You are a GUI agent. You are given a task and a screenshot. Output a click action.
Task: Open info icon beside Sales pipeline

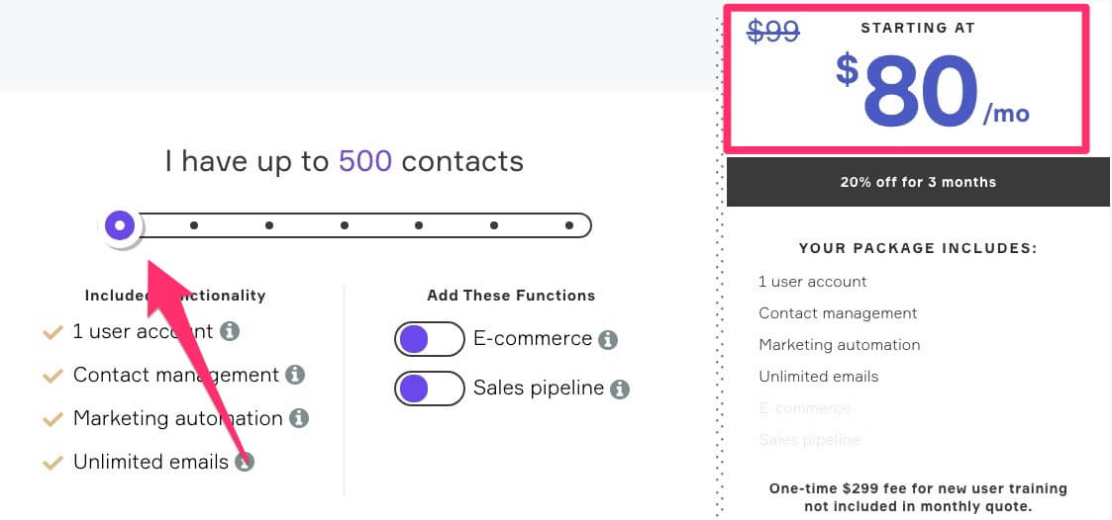(x=620, y=389)
